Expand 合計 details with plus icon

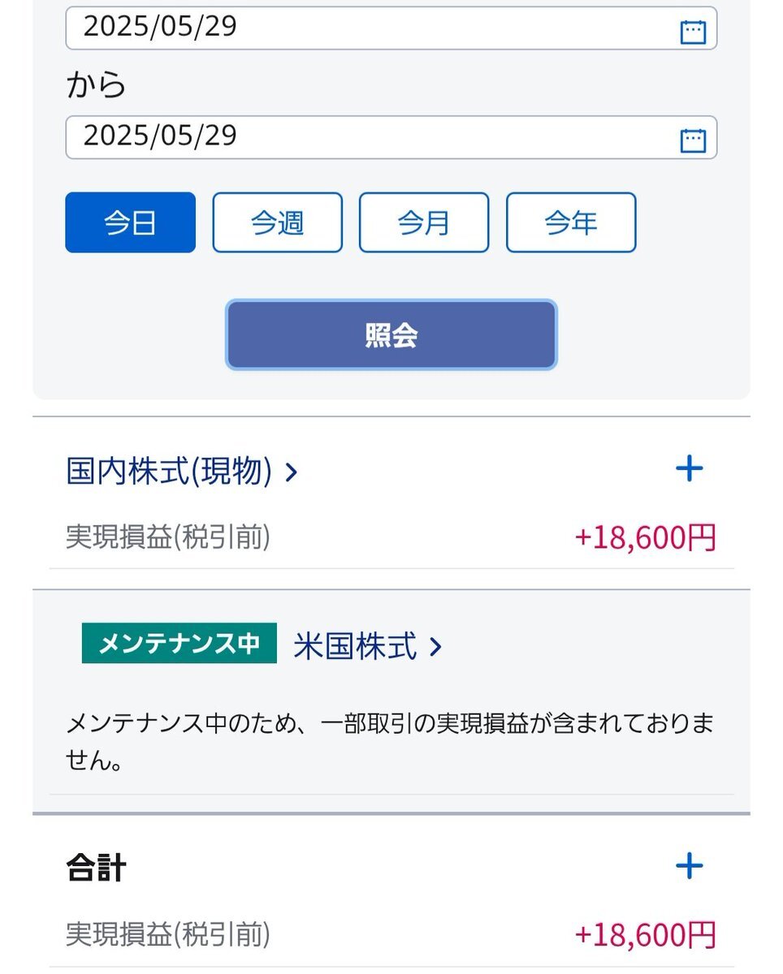689,866
